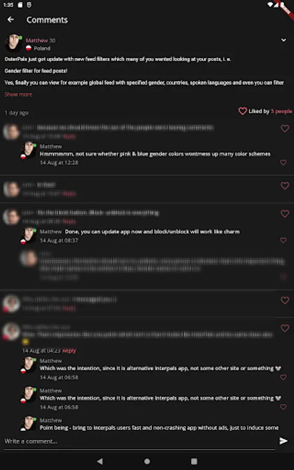Like the first blurred comment at the top

(285, 128)
